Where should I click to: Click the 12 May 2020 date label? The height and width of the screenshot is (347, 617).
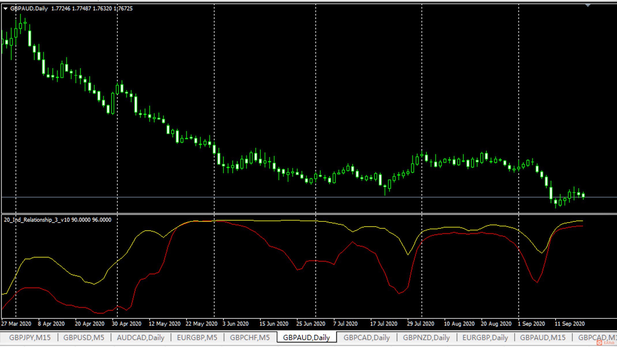point(165,324)
